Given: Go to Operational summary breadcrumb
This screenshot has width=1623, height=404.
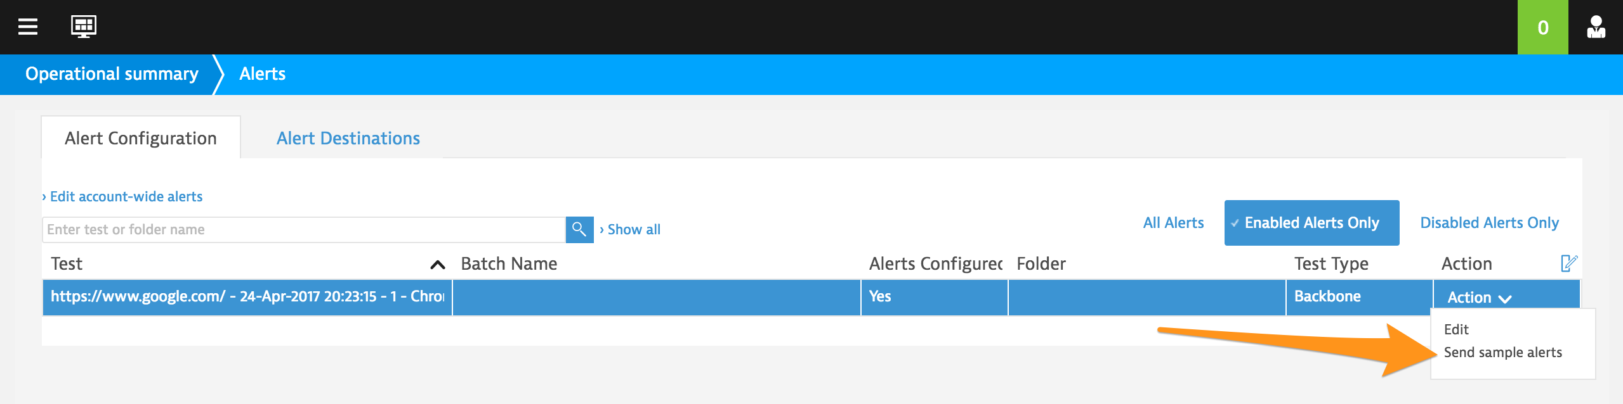Looking at the screenshot, I should pyautogui.click(x=112, y=74).
